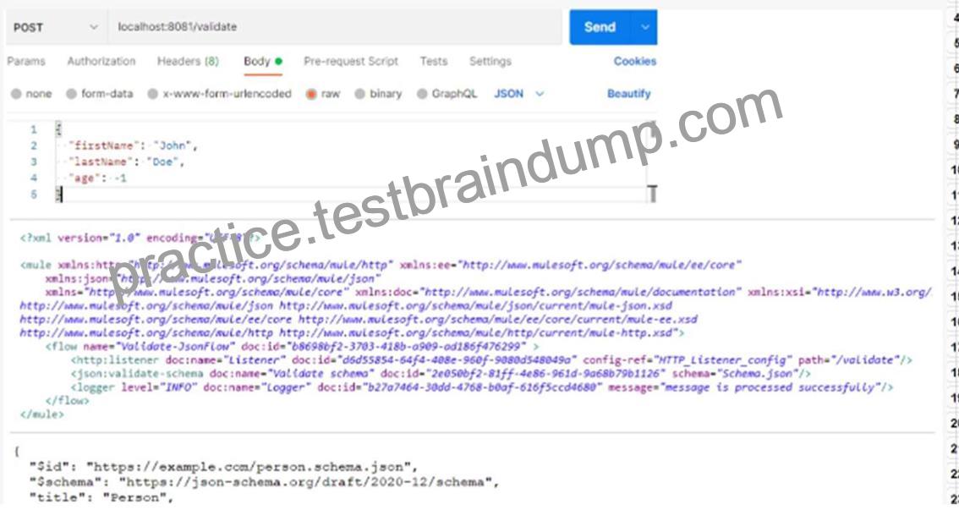Select the none body type
The width and height of the screenshot is (959, 510).
(31, 94)
